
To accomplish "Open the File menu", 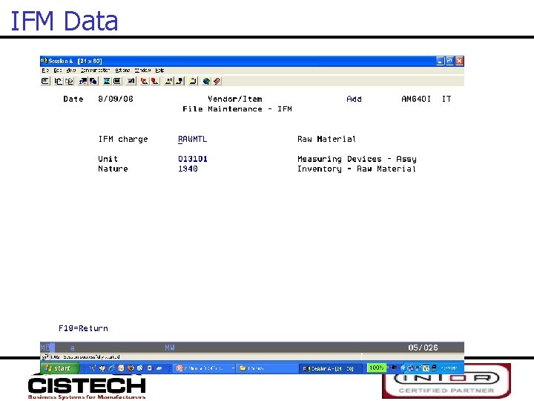I will click(45, 71).
